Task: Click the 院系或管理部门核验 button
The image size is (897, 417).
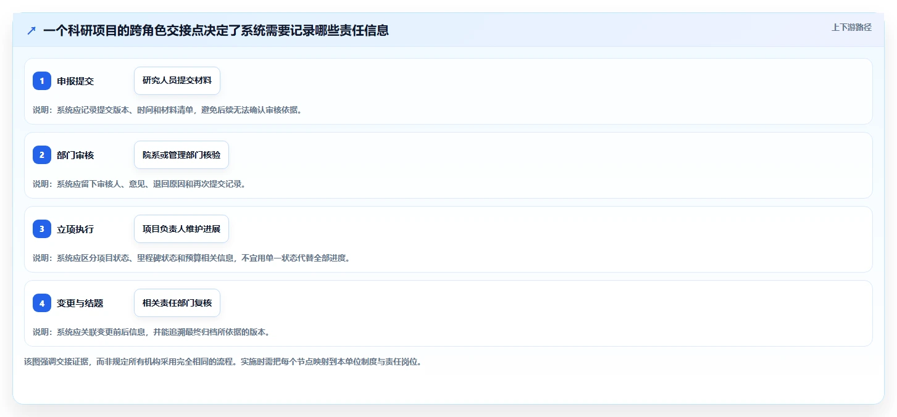Action: coord(181,155)
